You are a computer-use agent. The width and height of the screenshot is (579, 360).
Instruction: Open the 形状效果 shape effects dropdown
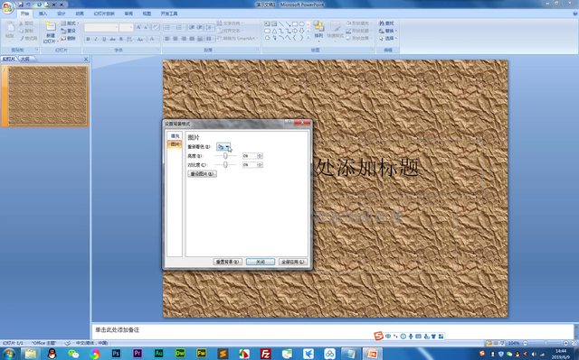[359, 38]
